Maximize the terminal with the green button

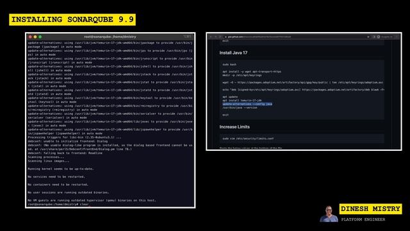(x=40, y=37)
